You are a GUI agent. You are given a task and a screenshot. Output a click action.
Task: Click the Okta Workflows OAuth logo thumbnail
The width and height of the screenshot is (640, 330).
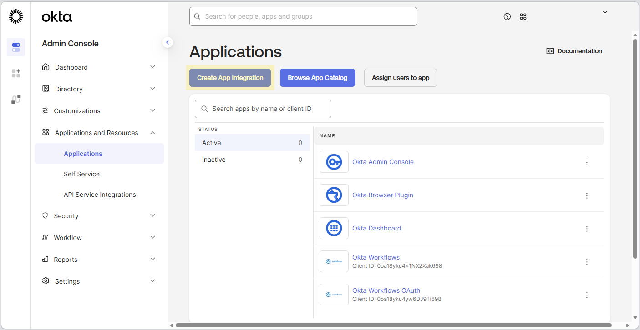pos(334,295)
